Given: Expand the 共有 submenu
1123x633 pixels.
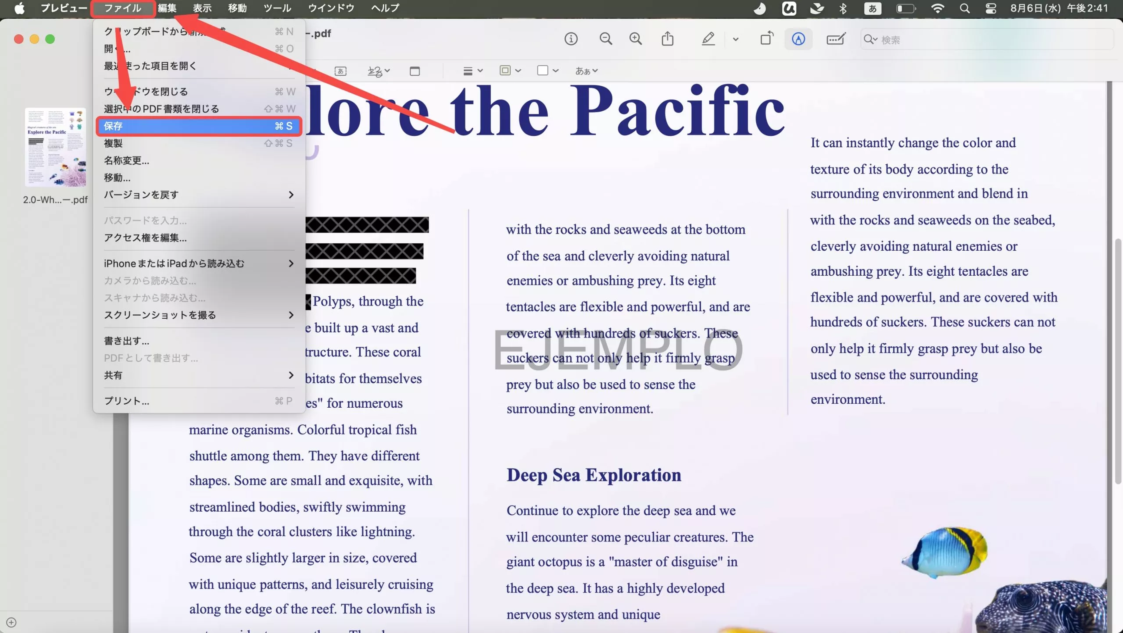Looking at the screenshot, I should point(198,375).
